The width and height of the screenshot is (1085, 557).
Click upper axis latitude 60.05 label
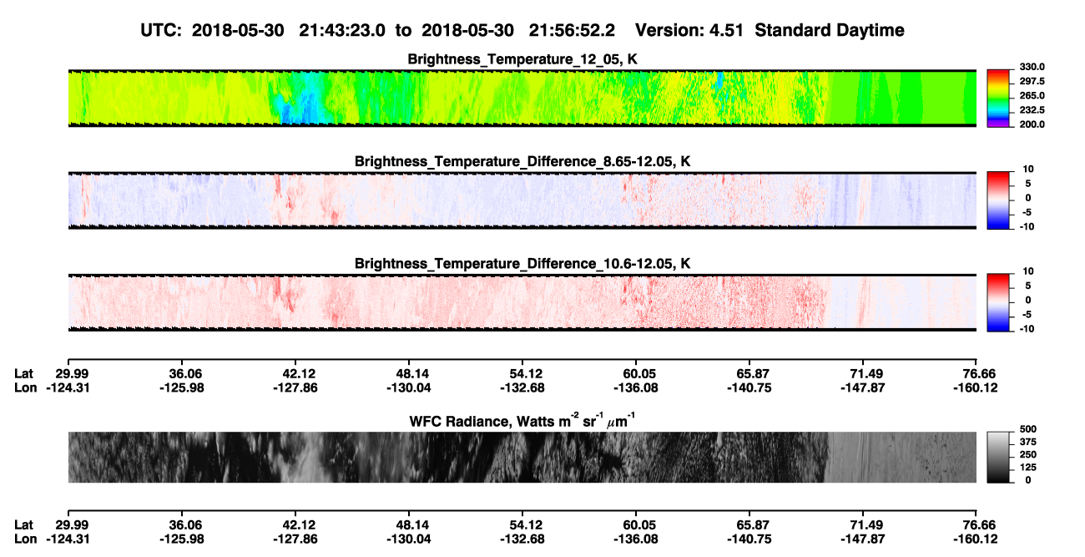click(x=636, y=373)
